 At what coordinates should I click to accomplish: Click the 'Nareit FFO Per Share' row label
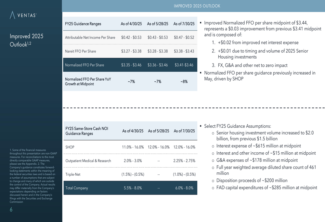tap(80, 51)
